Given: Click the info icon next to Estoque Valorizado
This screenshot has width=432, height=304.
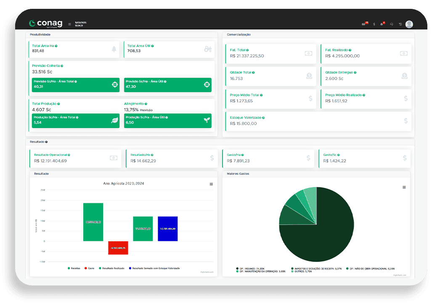Looking at the screenshot, I should pyautogui.click(x=263, y=118).
